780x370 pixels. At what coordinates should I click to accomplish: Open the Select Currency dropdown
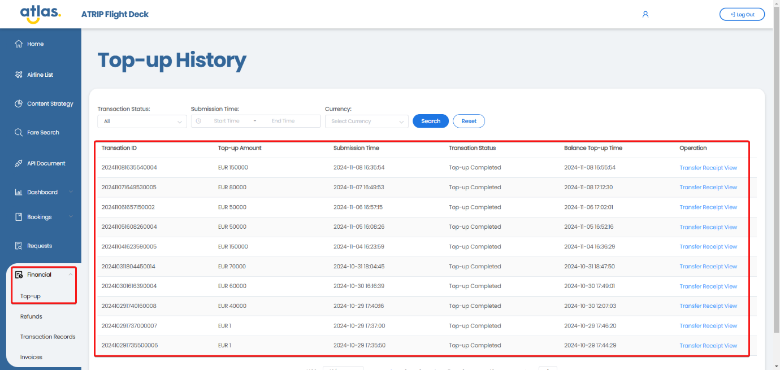pos(366,121)
